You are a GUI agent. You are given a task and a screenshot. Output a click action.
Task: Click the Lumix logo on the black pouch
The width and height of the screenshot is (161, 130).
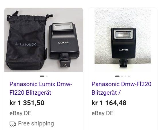[x=26, y=44]
